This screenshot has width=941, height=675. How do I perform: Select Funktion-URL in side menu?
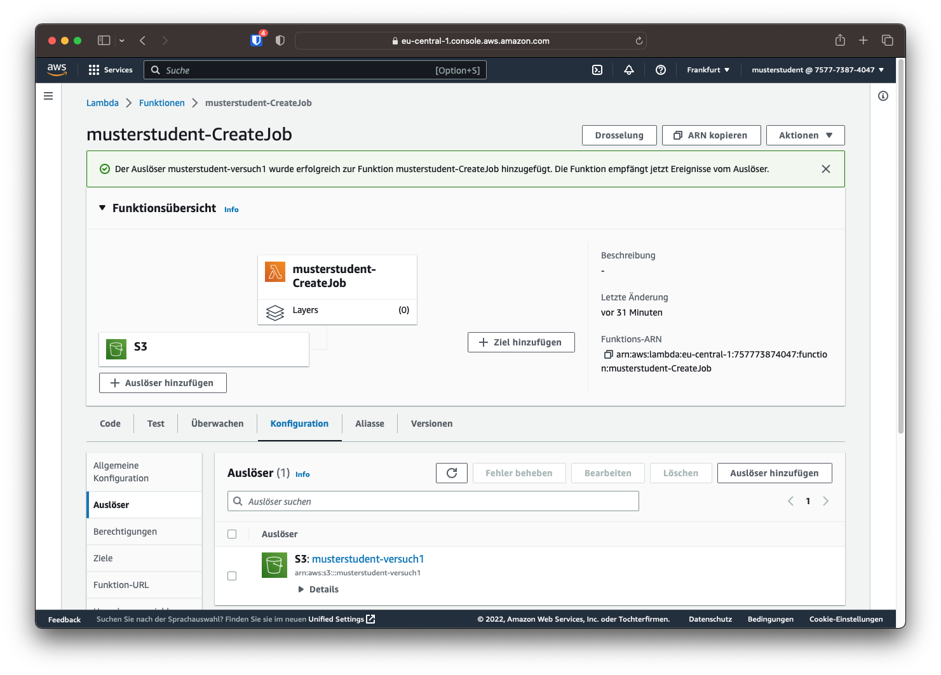(x=144, y=585)
